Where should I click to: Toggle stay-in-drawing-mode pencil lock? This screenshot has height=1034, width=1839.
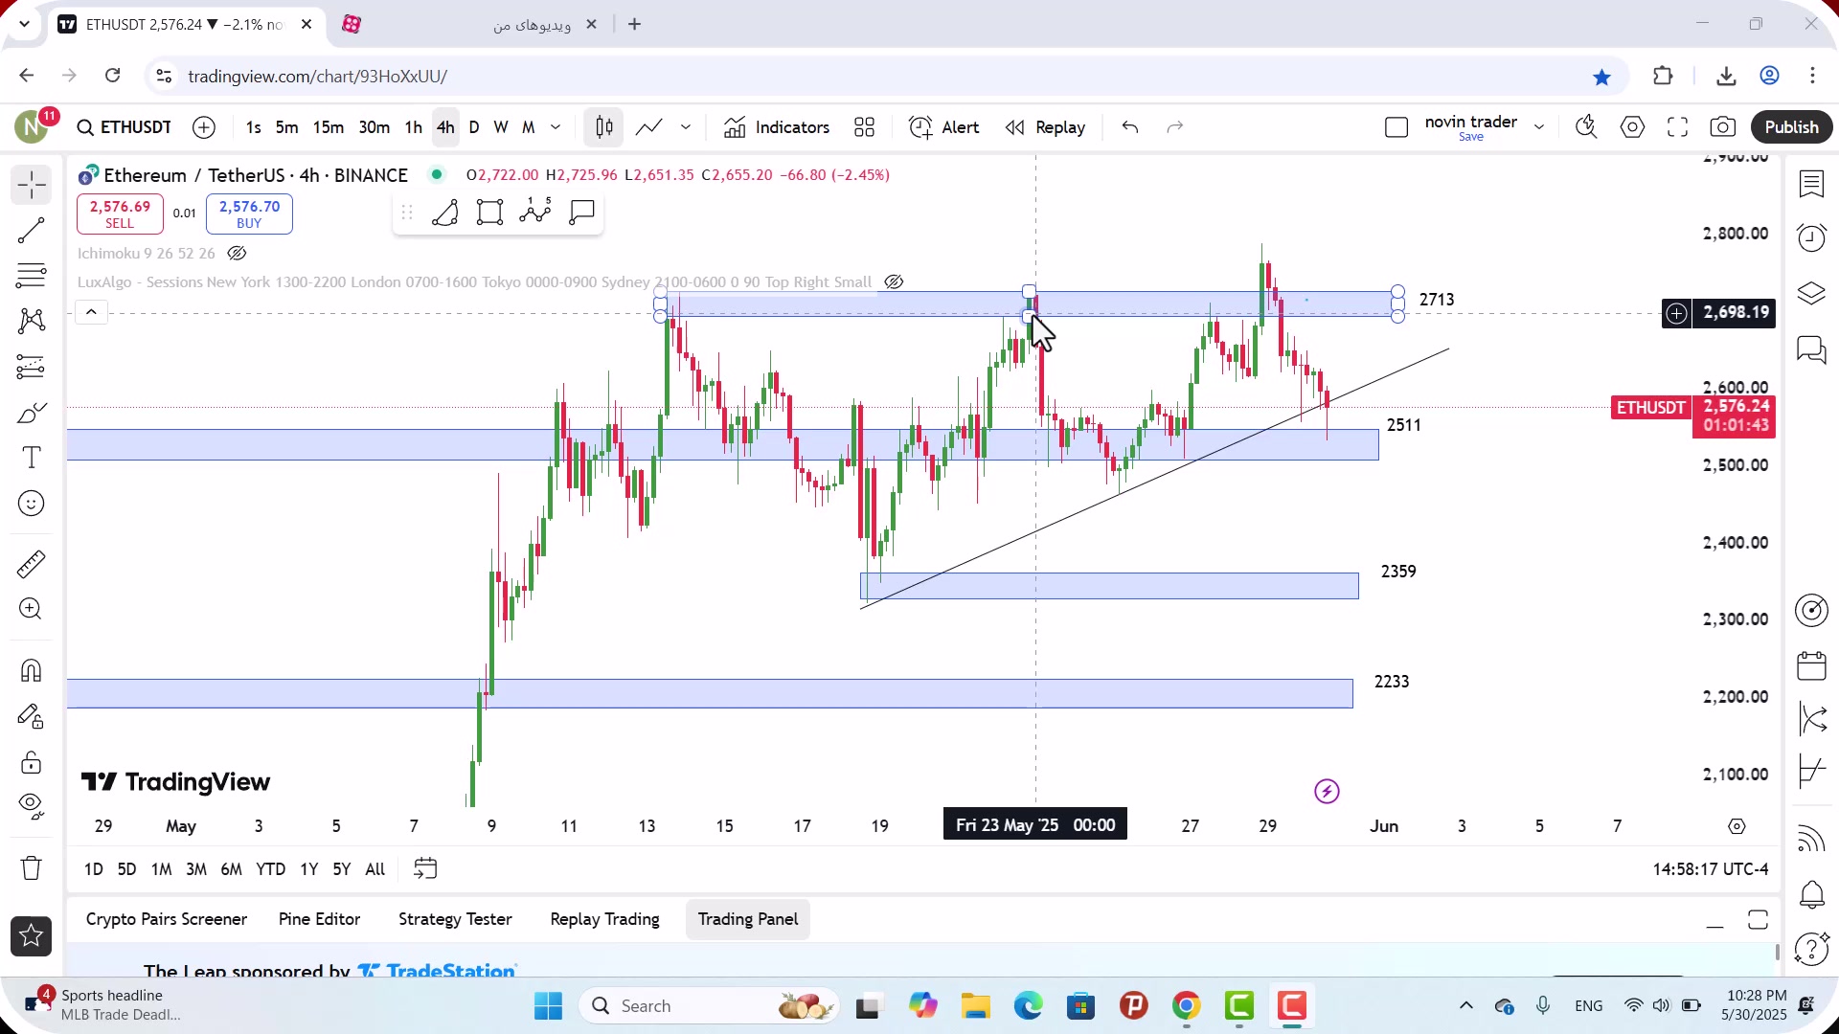point(32,716)
